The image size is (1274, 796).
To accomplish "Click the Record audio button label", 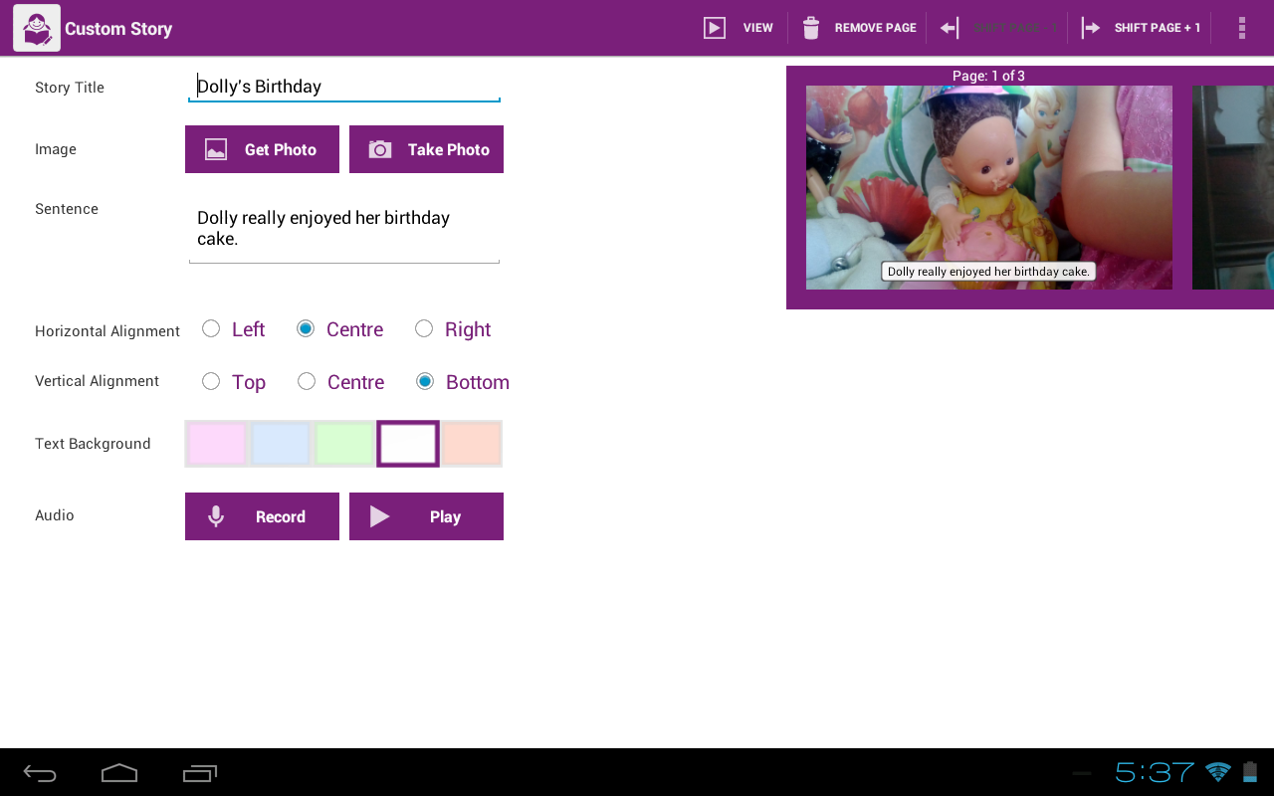I will click(281, 516).
